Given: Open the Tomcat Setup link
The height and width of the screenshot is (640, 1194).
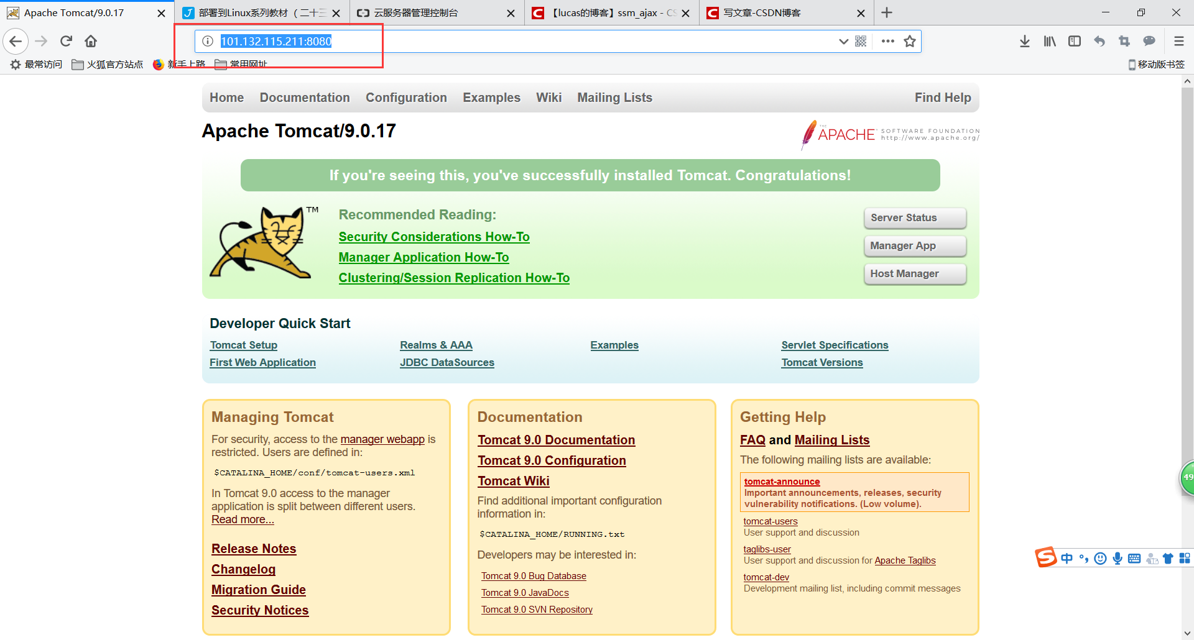Looking at the screenshot, I should tap(243, 345).
